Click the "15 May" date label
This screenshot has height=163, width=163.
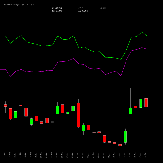tap(25, 155)
